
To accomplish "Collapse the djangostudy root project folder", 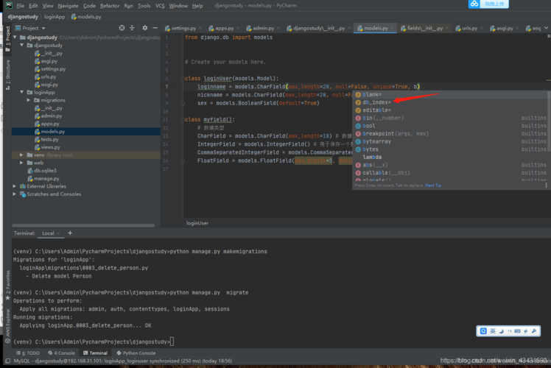I will point(15,38).
